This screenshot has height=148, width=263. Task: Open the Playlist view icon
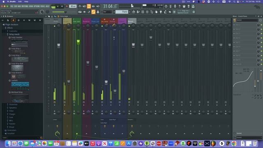(x=134, y=12)
